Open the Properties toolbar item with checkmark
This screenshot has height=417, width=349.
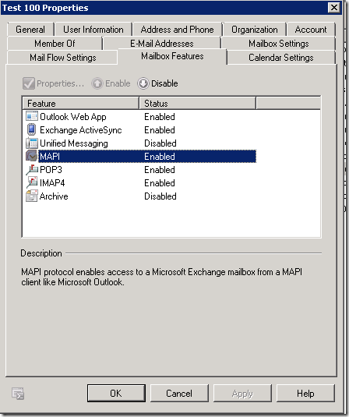pos(54,83)
